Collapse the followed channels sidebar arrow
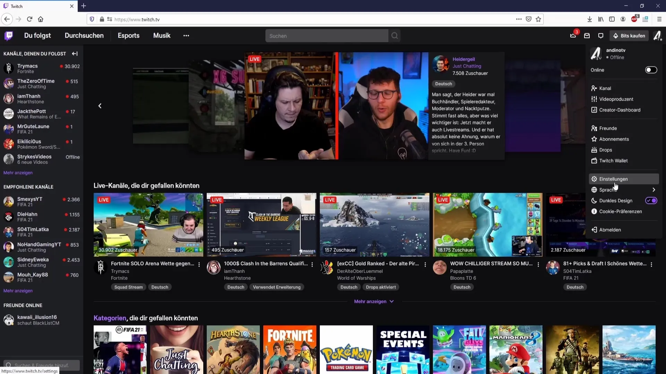This screenshot has height=374, width=666. 75,54
